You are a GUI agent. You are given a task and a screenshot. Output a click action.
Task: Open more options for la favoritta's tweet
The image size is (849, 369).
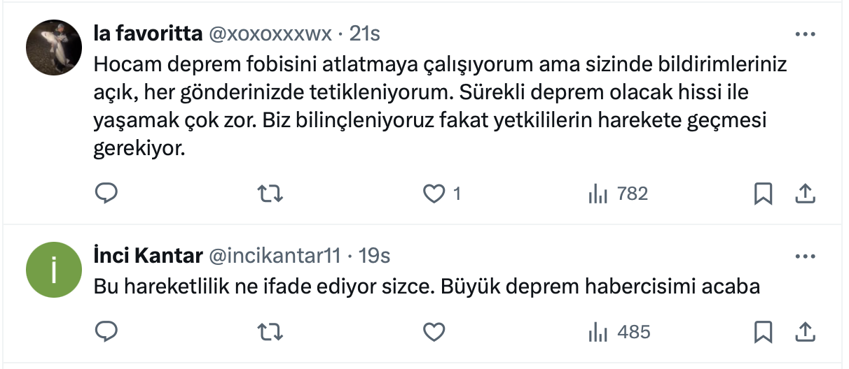(x=806, y=34)
